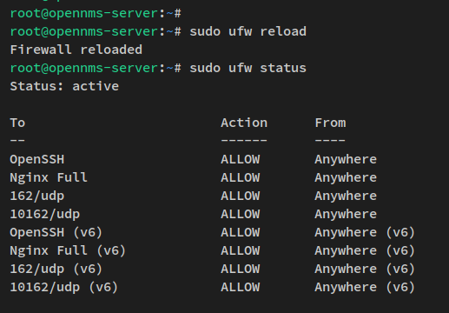
Task: Click the 'Status: active' output line
Action: click(64, 86)
